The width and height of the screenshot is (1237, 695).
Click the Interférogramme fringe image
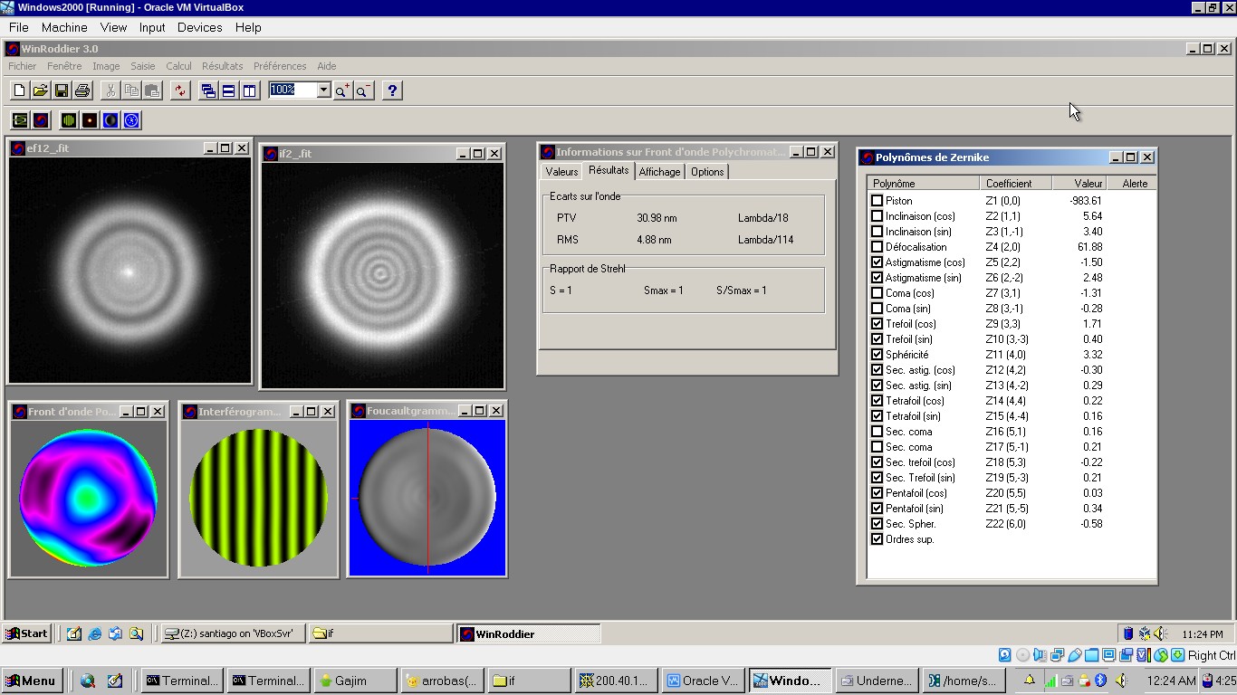pyautogui.click(x=258, y=498)
